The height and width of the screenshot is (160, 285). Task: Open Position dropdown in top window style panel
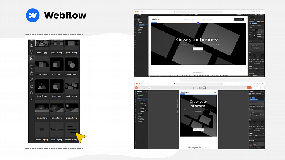point(258,69)
